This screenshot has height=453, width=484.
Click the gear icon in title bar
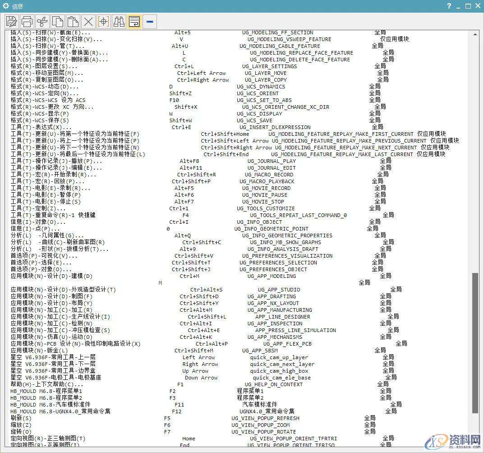click(x=6, y=6)
